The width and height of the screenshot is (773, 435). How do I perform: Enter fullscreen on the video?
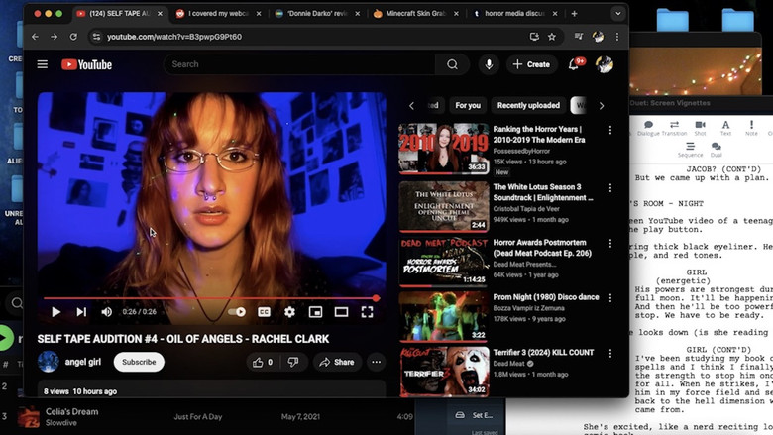pos(367,312)
